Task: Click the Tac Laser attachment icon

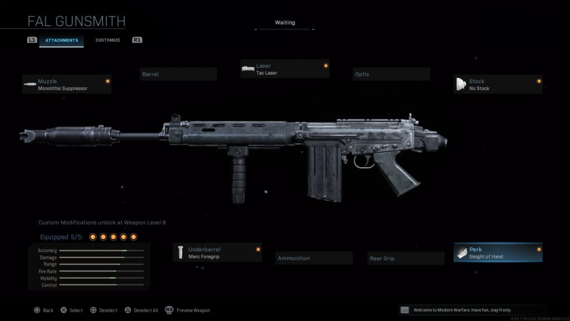Action: pyautogui.click(x=248, y=69)
